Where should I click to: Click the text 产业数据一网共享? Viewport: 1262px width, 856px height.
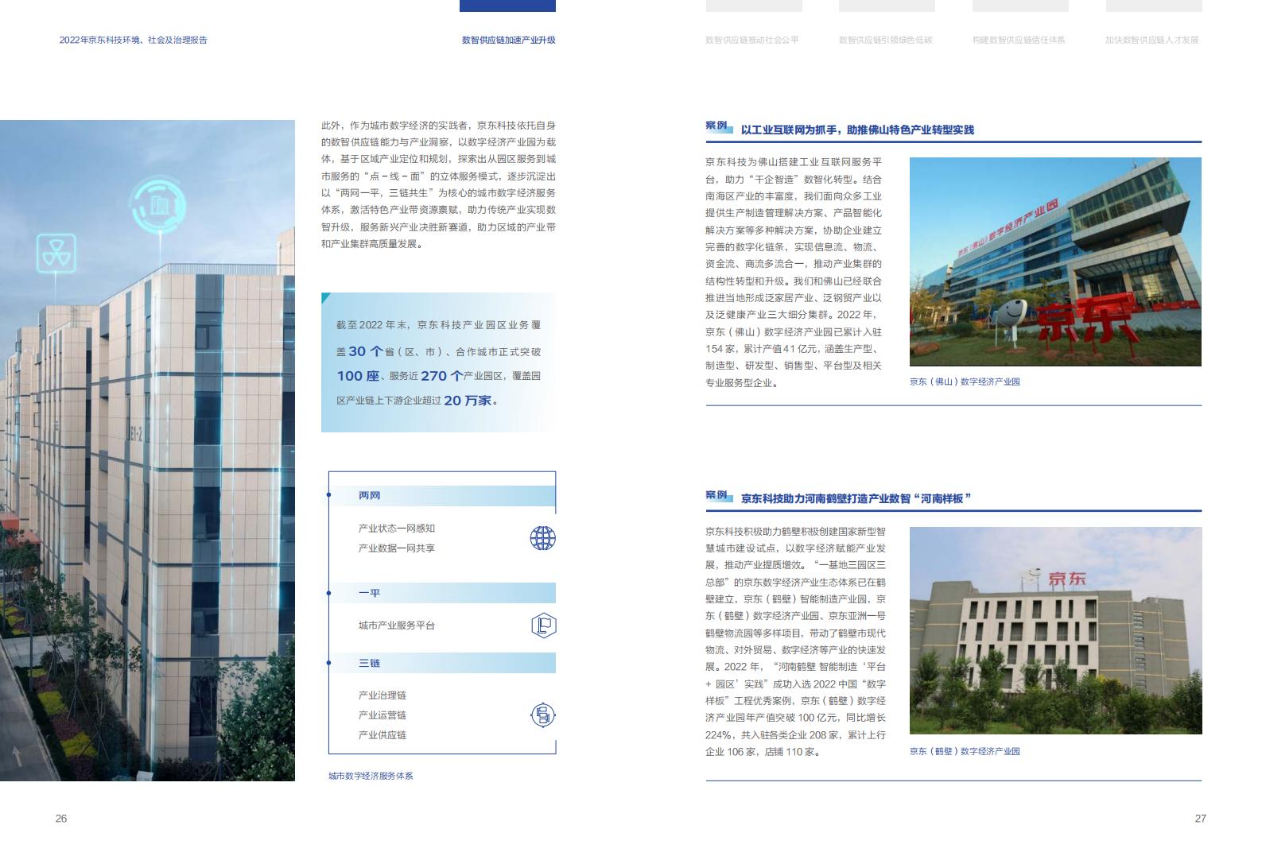pos(397,548)
